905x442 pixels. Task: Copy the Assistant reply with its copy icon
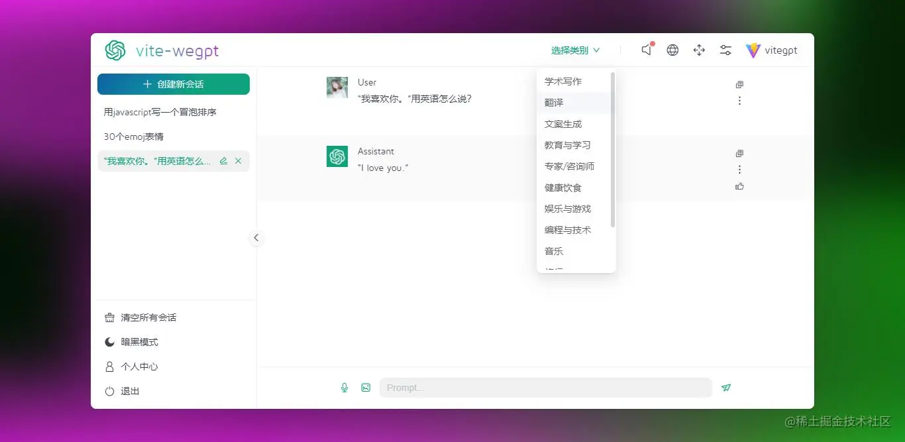740,153
